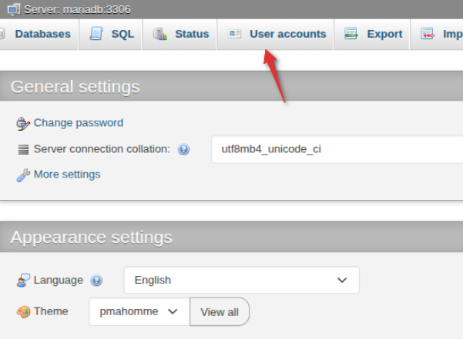
Task: Click the Theme palette icon
Action: point(23,312)
